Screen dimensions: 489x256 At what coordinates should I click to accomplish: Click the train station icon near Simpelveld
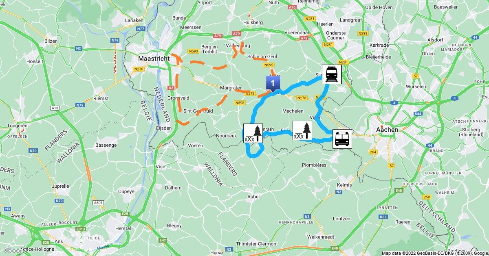coord(332,74)
